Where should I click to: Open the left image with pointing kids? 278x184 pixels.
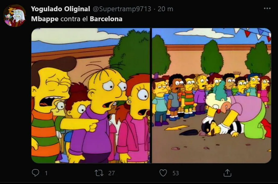91,96
